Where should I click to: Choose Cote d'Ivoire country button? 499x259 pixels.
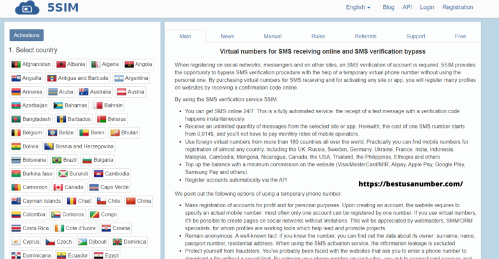[x=75, y=228]
